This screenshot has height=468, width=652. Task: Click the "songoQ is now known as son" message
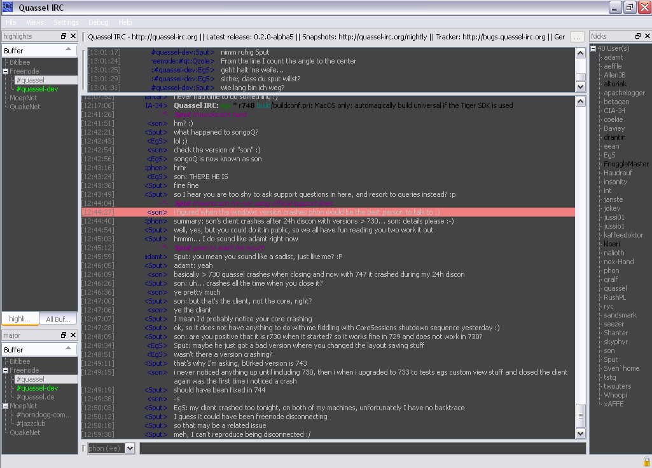(218, 159)
